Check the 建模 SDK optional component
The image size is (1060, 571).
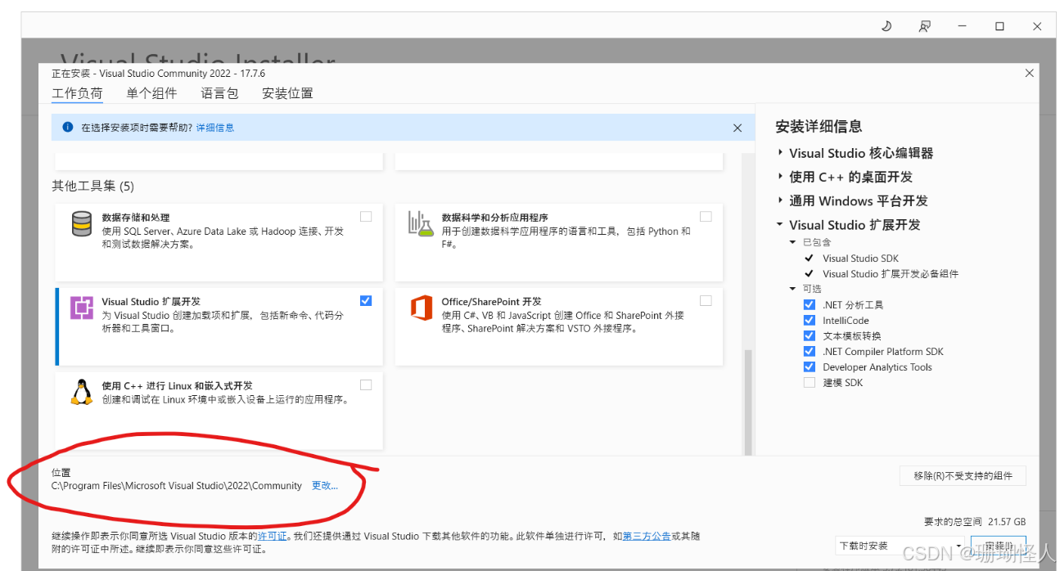coord(810,383)
